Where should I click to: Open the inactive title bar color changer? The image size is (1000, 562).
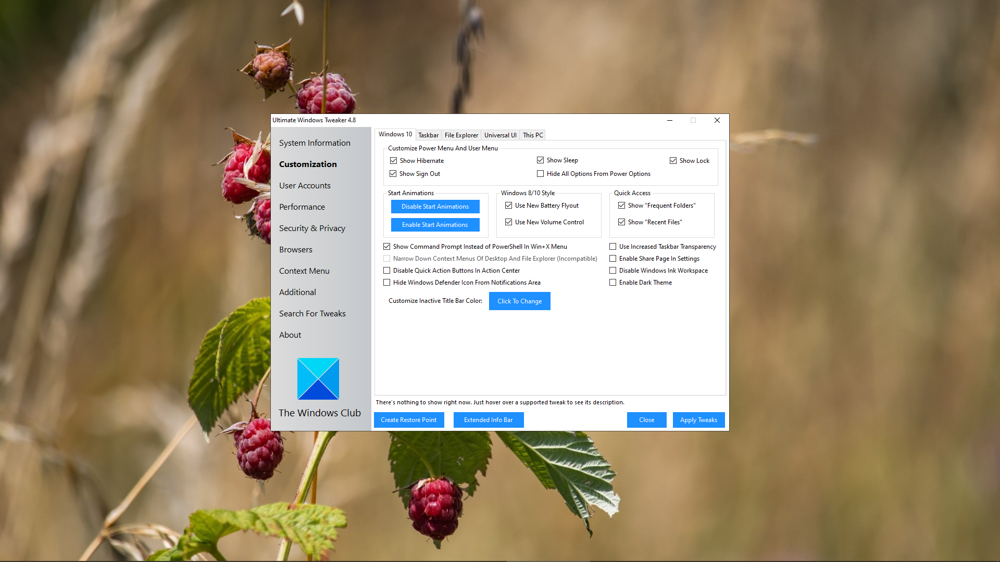519,301
